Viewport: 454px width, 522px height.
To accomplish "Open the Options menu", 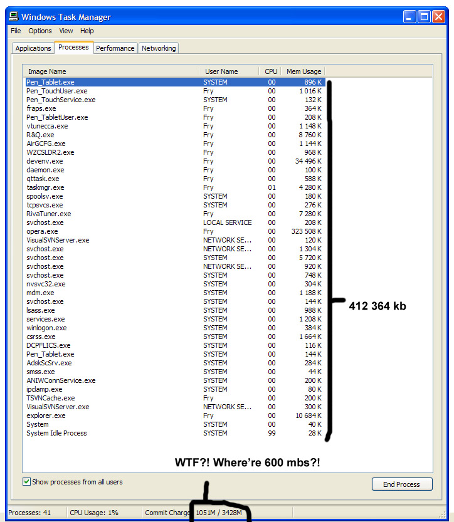I will (40, 31).
